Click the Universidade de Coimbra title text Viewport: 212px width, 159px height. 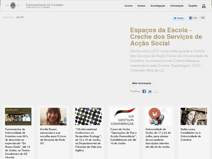45,5
